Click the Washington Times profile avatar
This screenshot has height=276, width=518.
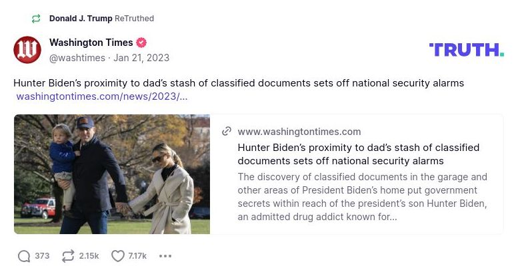[x=27, y=50]
